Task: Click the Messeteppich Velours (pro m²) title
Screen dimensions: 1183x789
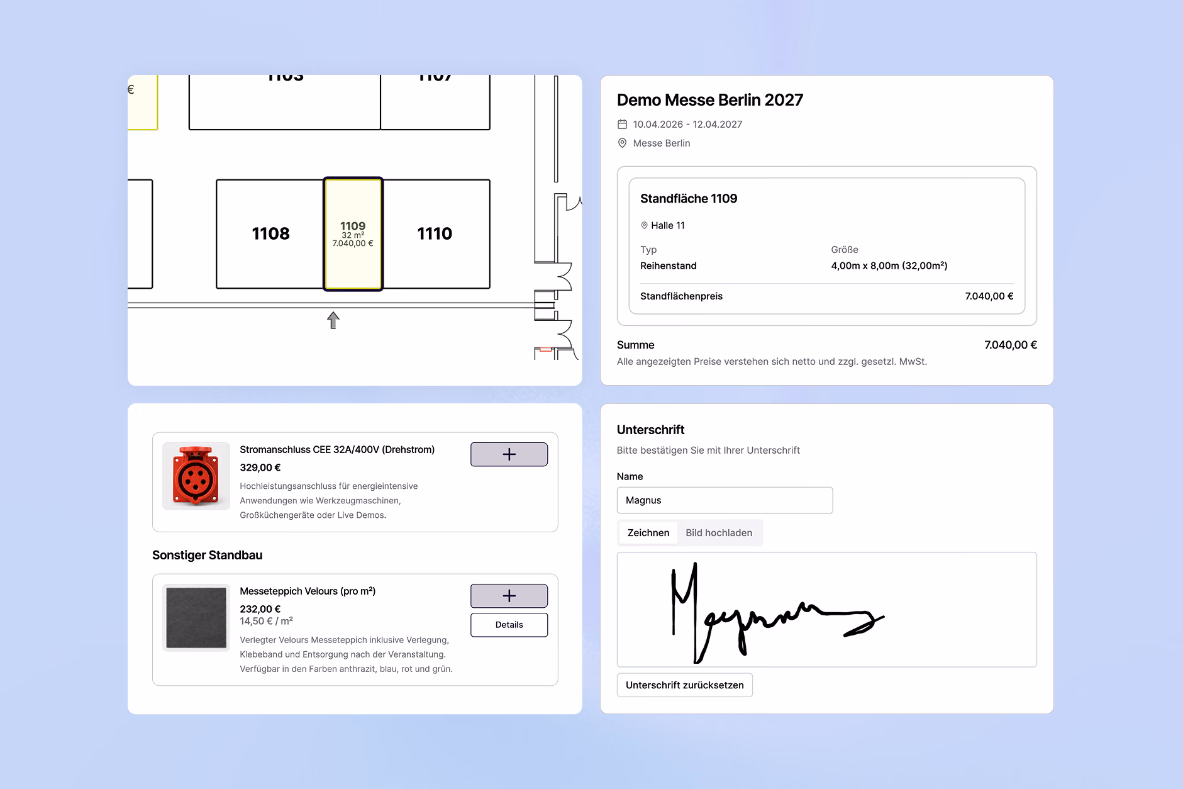Action: tap(308, 591)
